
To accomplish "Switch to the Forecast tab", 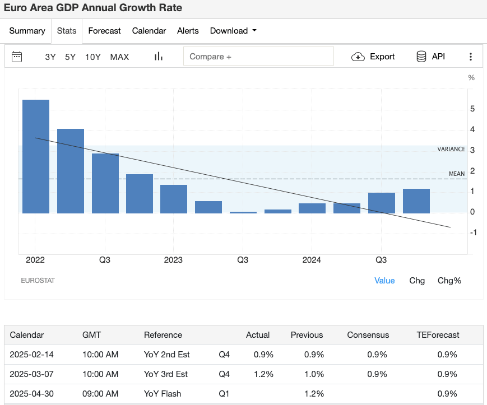I will (104, 31).
